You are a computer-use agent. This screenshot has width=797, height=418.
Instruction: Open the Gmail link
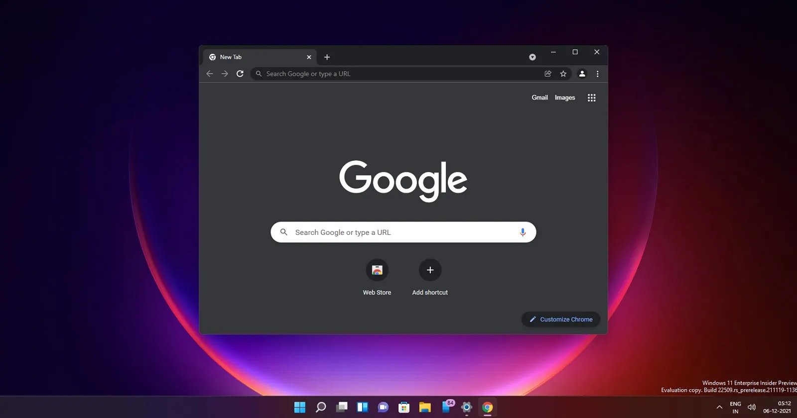coord(539,98)
